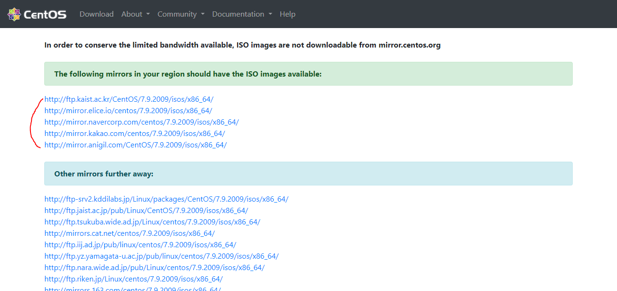Open the ftp.kaist.ac.kr mirror link

129,99
